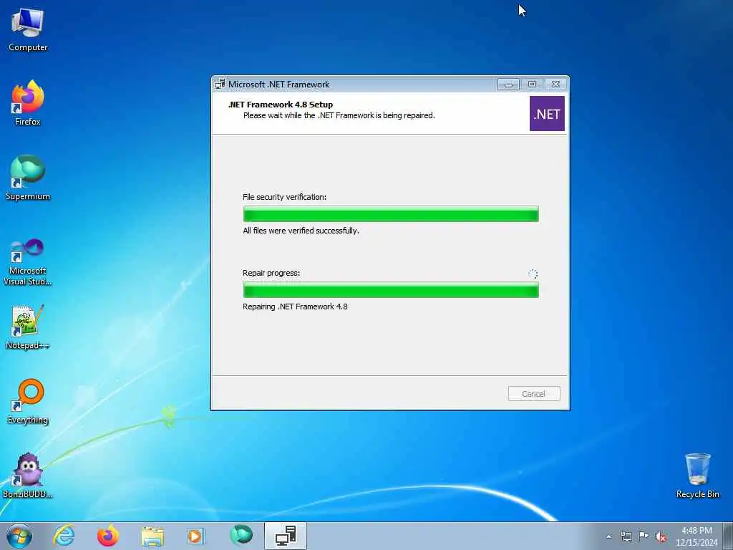Screen dimensions: 733x550
Task: Click the ".NET Framework 4.8 Setup" heading
Action: 281,105
